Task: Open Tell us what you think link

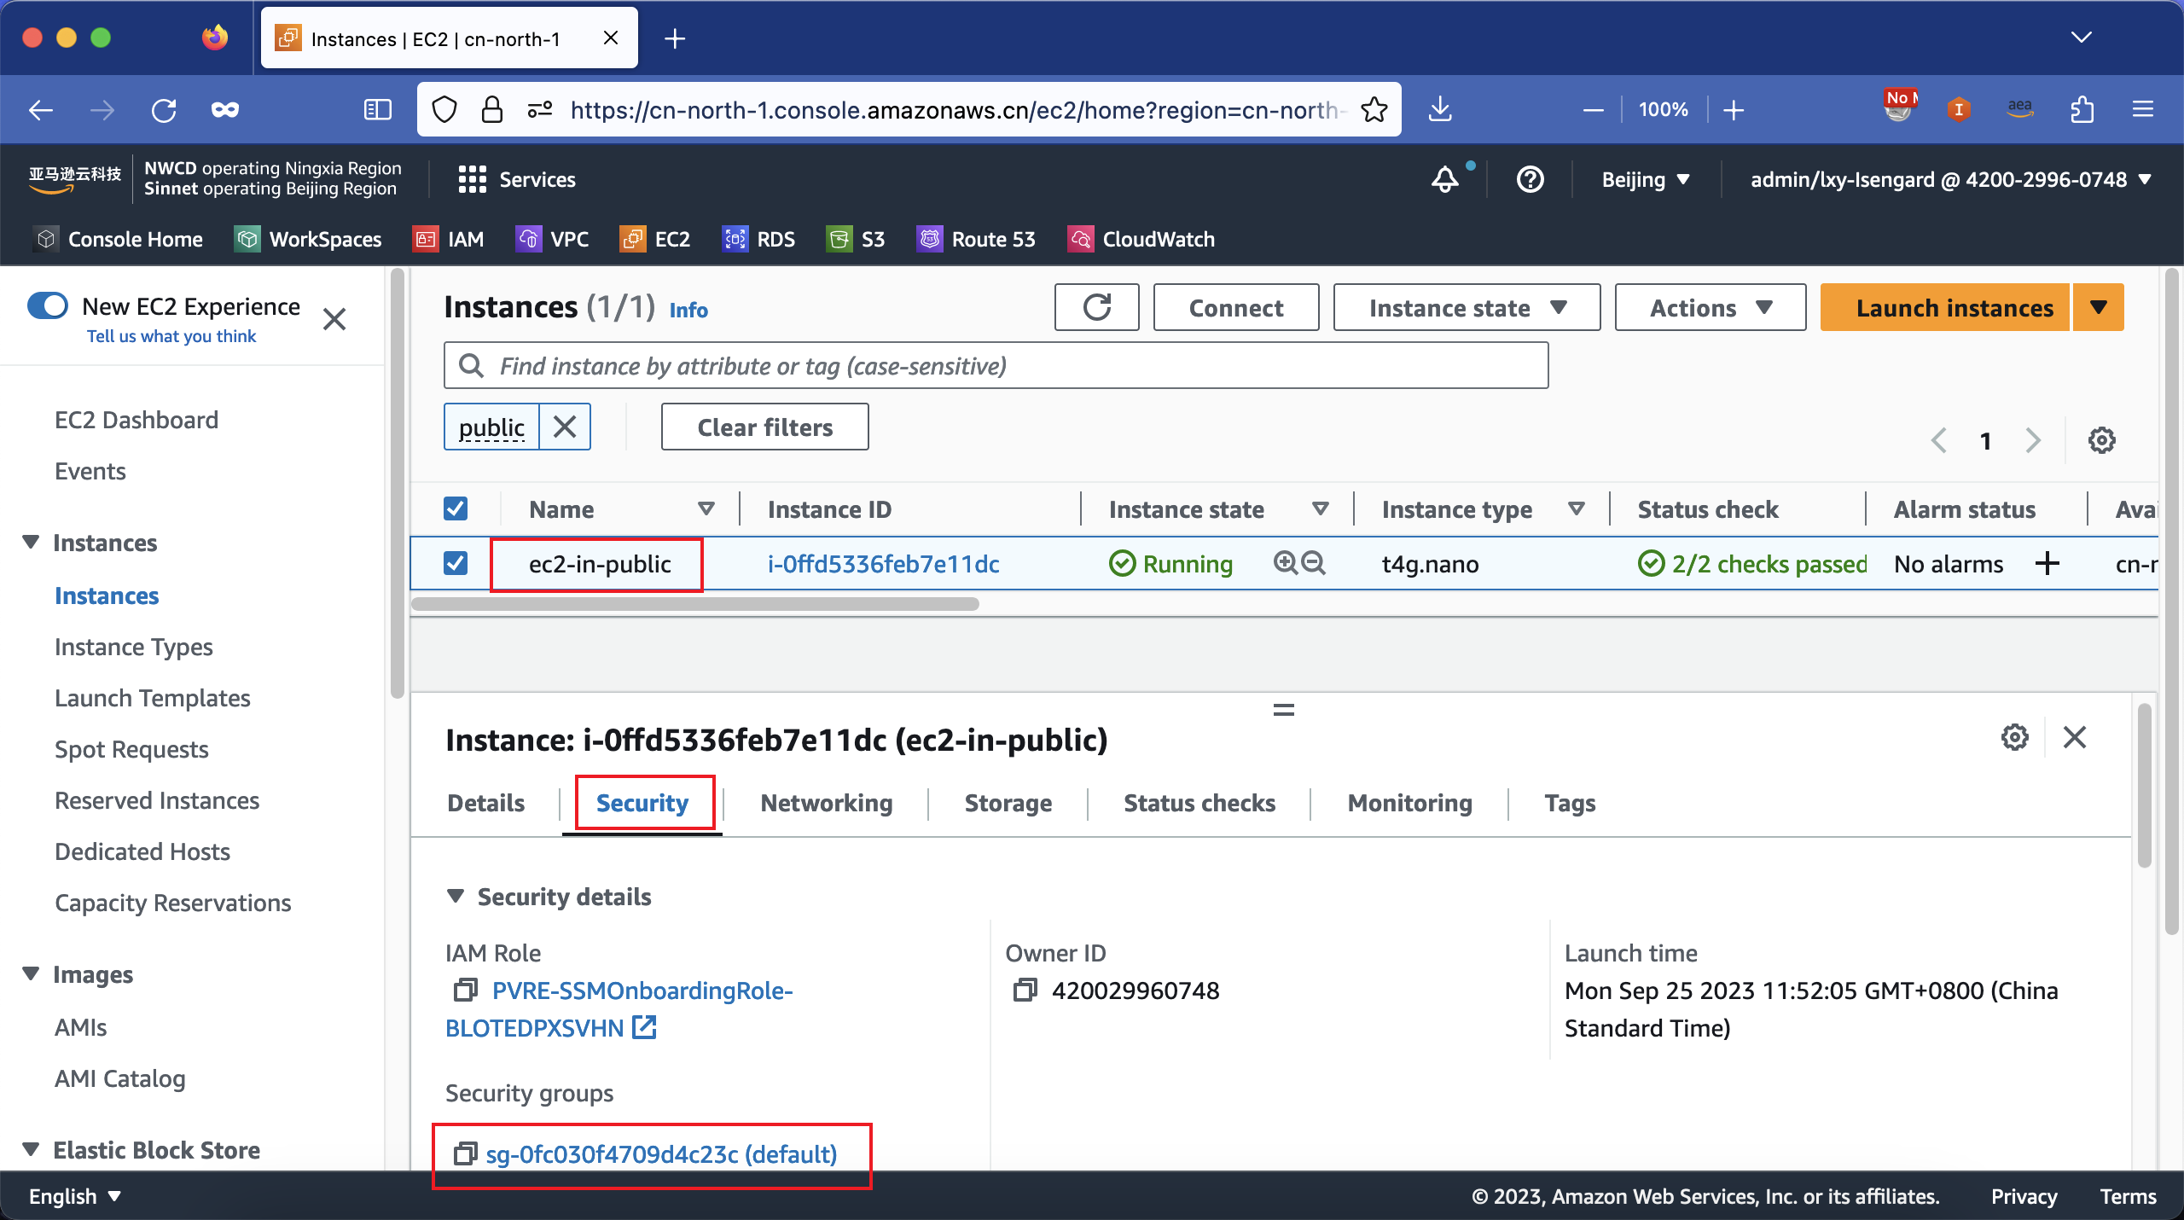Action: [x=171, y=336]
